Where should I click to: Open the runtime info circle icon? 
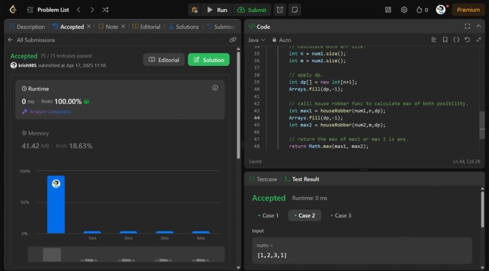click(215, 88)
